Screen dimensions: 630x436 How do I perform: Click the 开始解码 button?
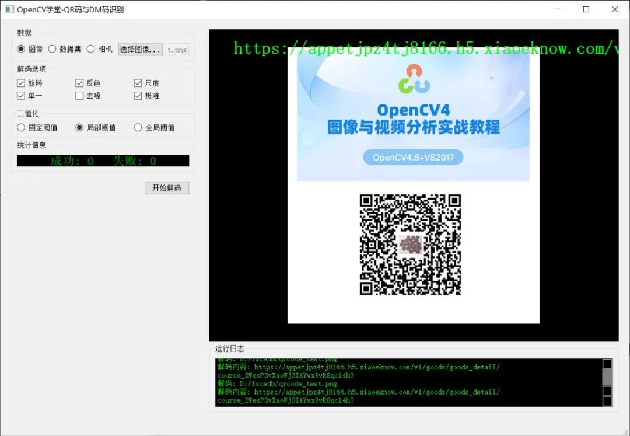click(x=167, y=188)
